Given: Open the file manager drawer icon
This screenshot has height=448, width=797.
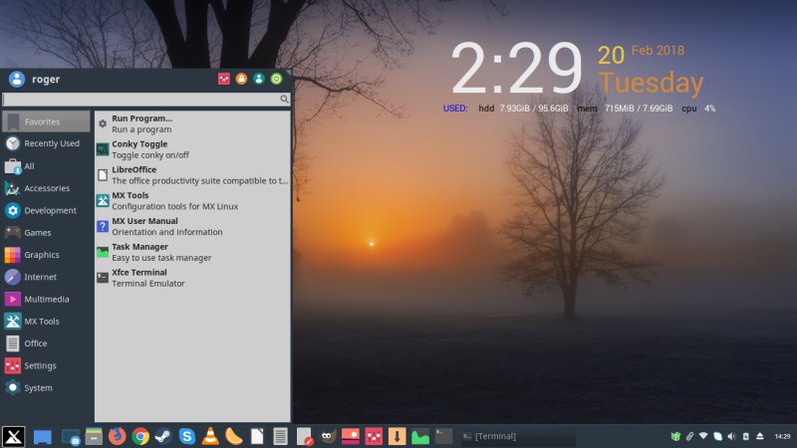Looking at the screenshot, I should [94, 436].
